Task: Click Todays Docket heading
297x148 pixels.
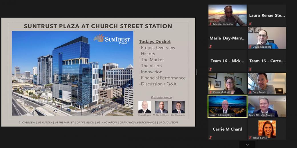Action: (x=155, y=41)
